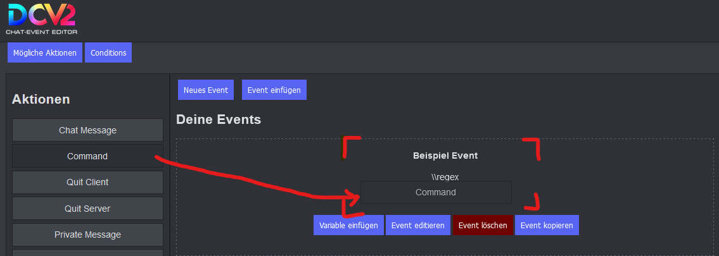719x256 pixels.
Task: Select the Command block inside Beispiel Event
Action: coord(436,192)
